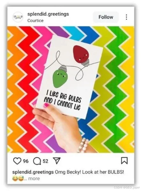View the 52 comments count
The image size is (141, 191).
point(45,161)
